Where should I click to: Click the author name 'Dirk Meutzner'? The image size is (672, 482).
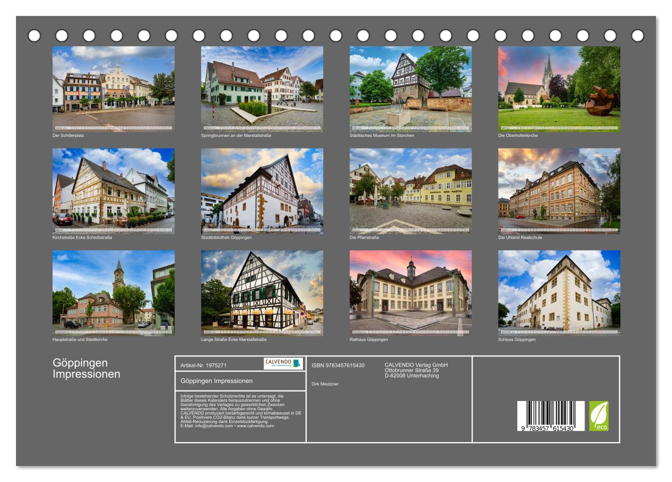(x=325, y=384)
